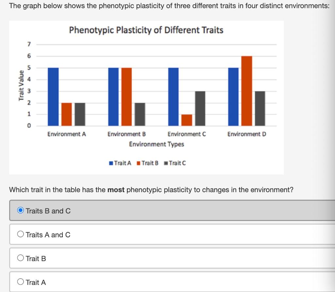Select the "Traits B and C" radio button

click(20, 210)
